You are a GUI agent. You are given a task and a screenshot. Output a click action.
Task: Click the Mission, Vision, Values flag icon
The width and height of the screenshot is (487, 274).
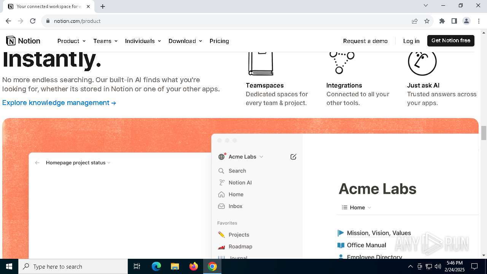[x=341, y=233]
